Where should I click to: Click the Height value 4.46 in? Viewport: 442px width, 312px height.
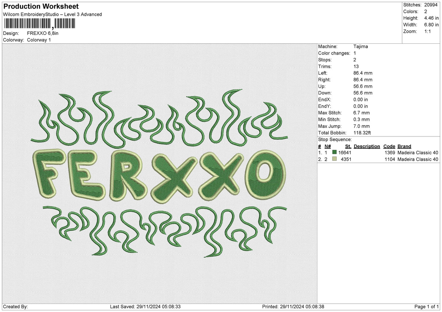pyautogui.click(x=432, y=18)
